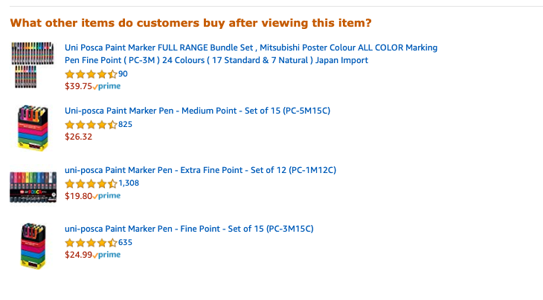543x300 pixels.
Task: Click the Fine Point PC-3M15C product image
Action: point(33,246)
